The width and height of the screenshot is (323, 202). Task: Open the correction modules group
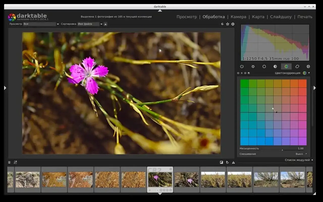point(297,66)
